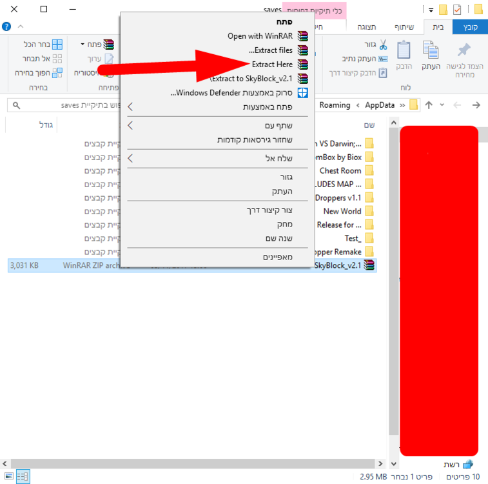
Task: Click the WinRAR open icon in ribbon
Action: [x=108, y=45]
